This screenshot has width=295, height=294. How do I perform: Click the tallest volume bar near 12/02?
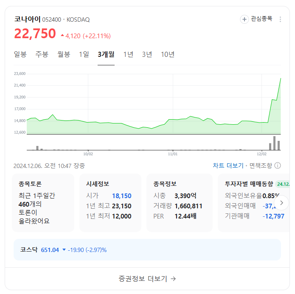tap(274, 143)
